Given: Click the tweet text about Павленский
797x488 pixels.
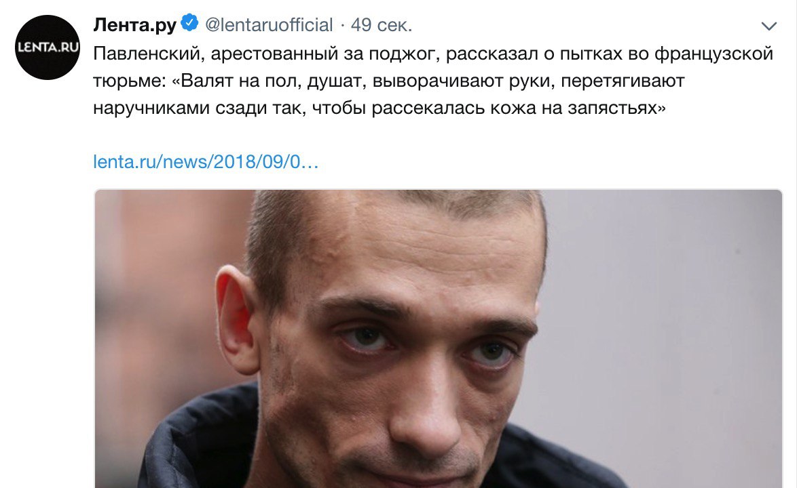Looking at the screenshot, I should (x=433, y=81).
